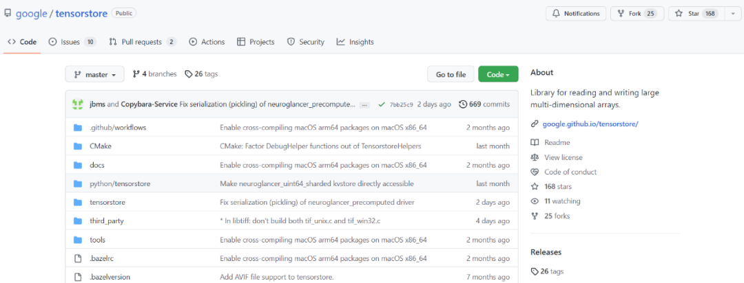This screenshot has width=744, height=283.
Task: Click the folder icon for .github/workflows
Action: tap(79, 128)
